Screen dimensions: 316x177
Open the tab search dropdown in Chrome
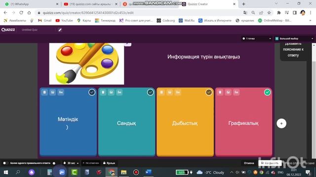point(276,3)
